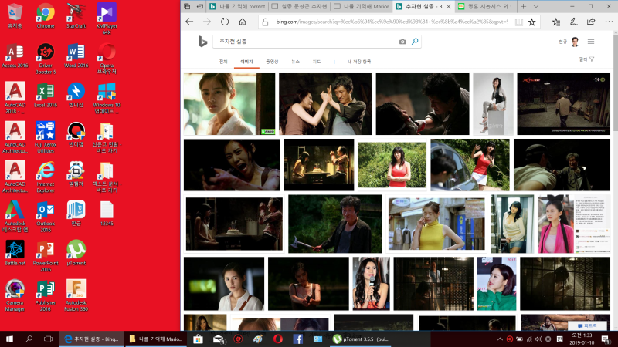Switch to the first torrent browser tab
Screen dimensions: 618x347
pos(238,6)
